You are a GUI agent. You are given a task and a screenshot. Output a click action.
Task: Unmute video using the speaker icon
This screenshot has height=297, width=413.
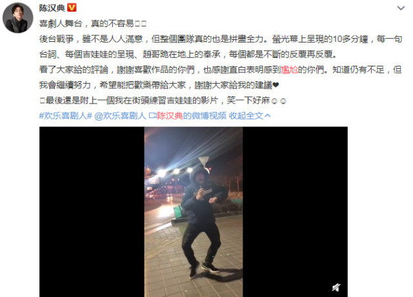336,287
